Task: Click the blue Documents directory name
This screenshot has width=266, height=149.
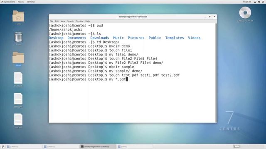Action: pyautogui.click(x=77, y=38)
